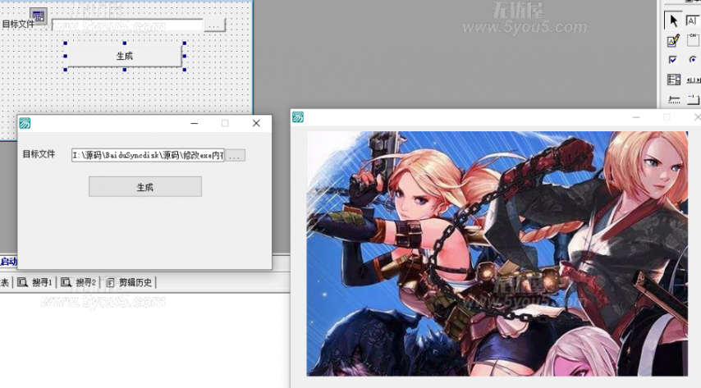
Task: Click the 搜寻1 magnifier icon
Action: (x=22, y=282)
